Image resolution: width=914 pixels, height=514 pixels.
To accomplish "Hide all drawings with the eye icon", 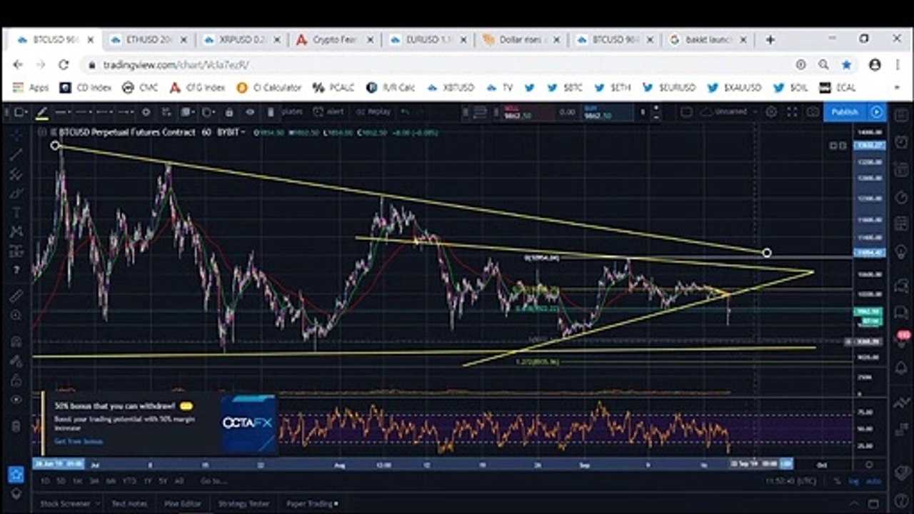I will coord(250,112).
